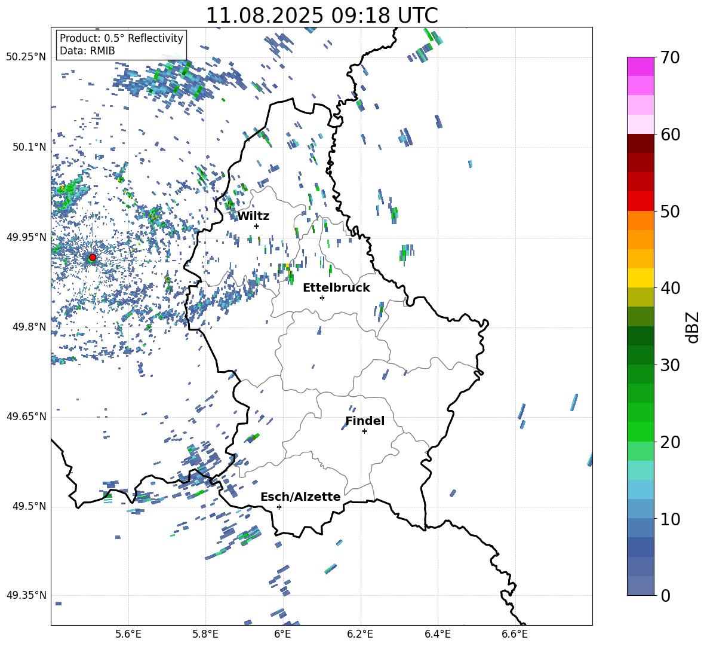Click the 'Data: RMIB' text
This screenshot has height=646, width=707.
[87, 51]
